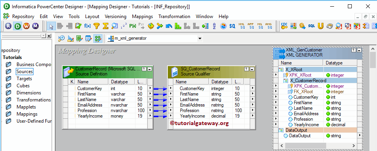Click the Sequence Generator 123 icon
This screenshot has width=377, height=151.
point(124,26)
